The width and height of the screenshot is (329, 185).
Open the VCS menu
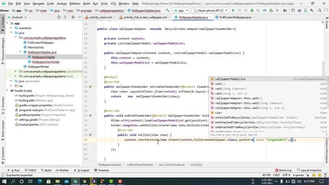pos(113,4)
